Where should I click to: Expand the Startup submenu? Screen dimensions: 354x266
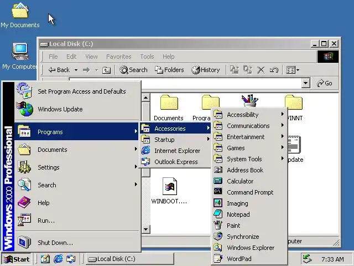coord(175,140)
